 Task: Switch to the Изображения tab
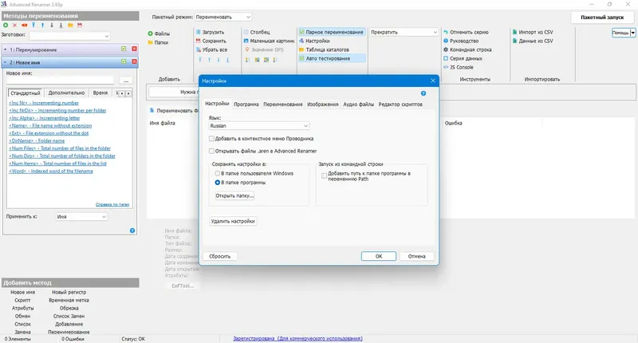click(323, 104)
